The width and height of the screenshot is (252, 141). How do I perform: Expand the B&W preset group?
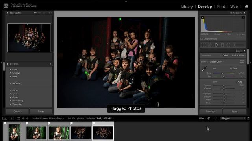(11, 76)
